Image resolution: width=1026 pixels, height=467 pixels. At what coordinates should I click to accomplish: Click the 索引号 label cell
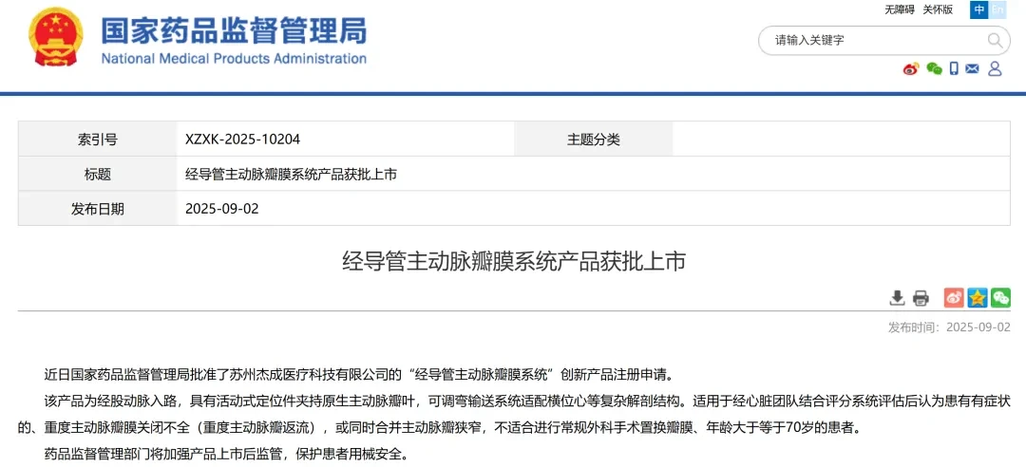(98, 139)
